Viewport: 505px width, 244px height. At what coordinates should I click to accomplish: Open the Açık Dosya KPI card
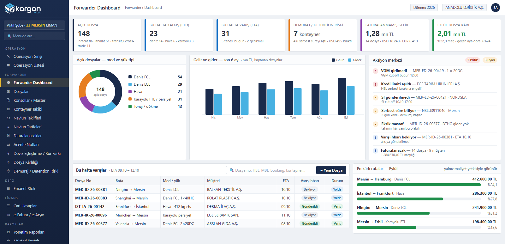[x=107, y=35]
